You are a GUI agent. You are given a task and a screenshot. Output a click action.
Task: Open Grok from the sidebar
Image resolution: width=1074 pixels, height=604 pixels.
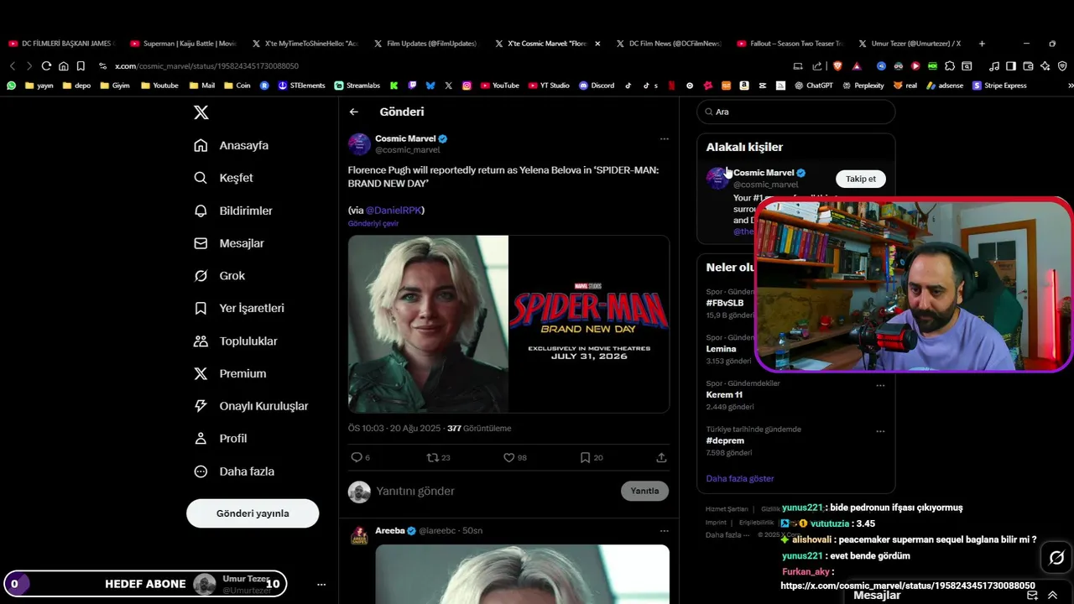click(x=220, y=275)
